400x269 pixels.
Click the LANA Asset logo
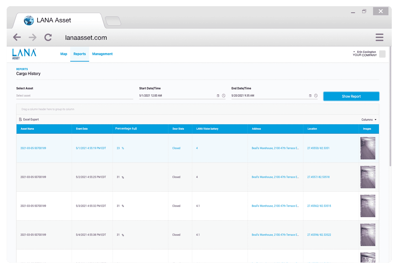coord(24,54)
